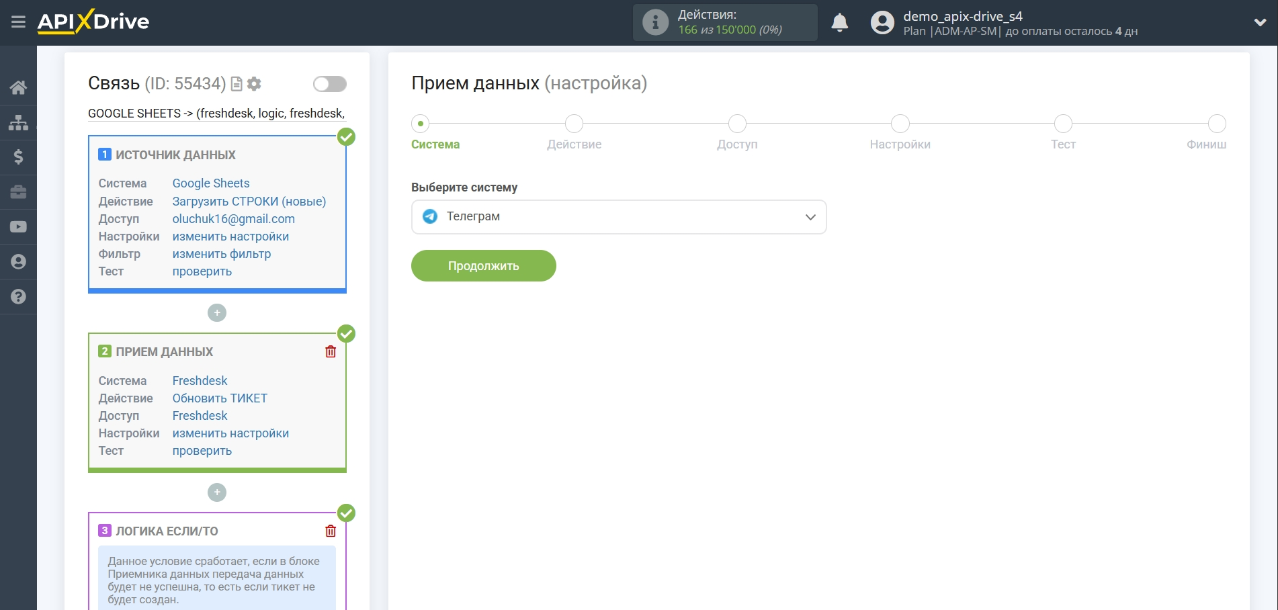Go to the Доступ step

click(x=737, y=124)
